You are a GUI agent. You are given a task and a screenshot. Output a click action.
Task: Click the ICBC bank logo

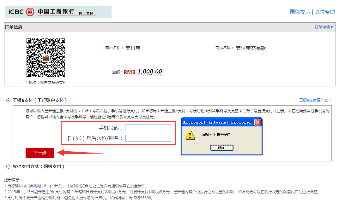point(58,12)
